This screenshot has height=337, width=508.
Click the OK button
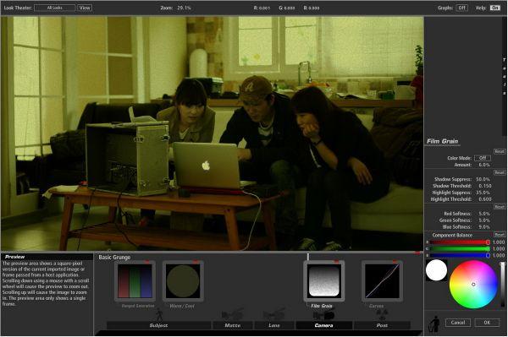[x=487, y=323]
